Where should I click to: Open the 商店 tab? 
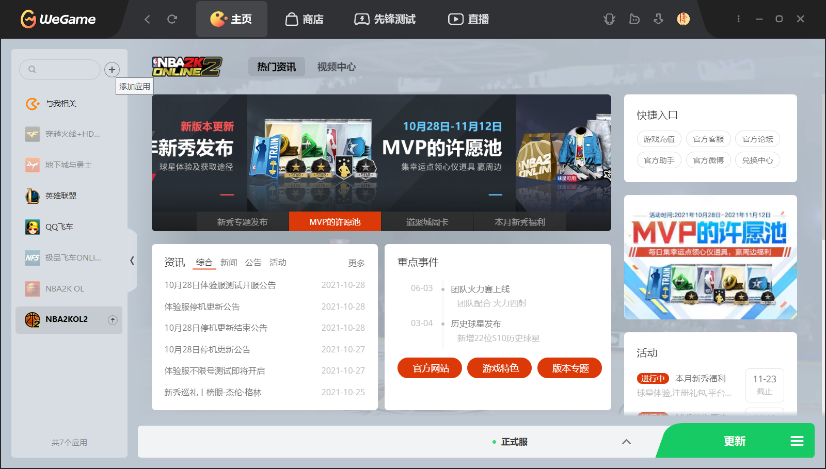click(305, 19)
